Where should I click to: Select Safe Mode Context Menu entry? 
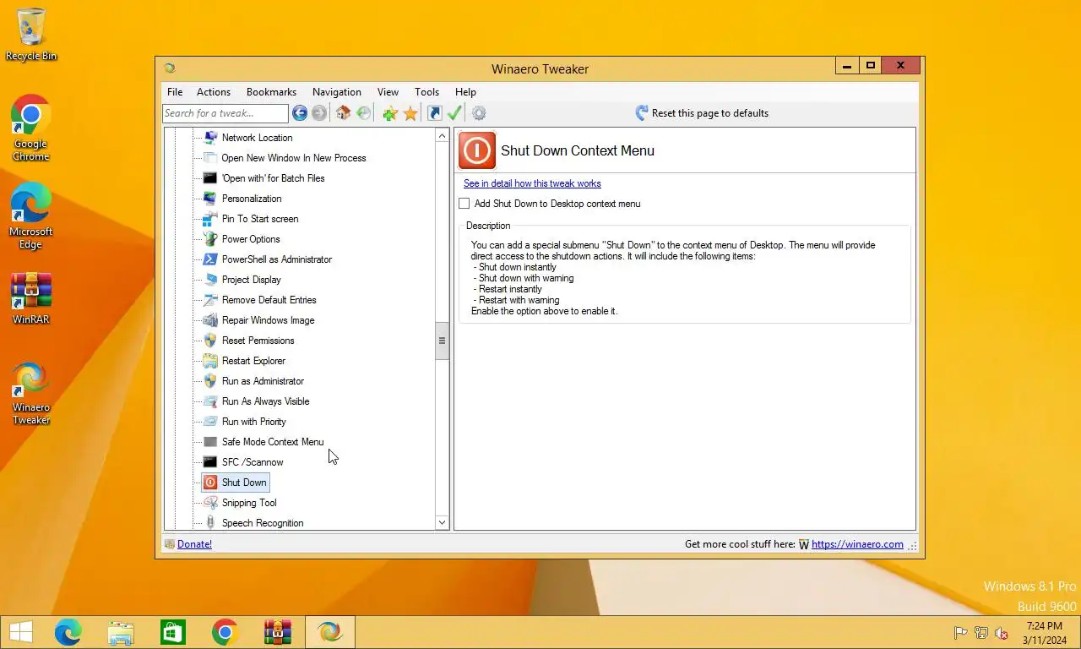pyautogui.click(x=272, y=442)
